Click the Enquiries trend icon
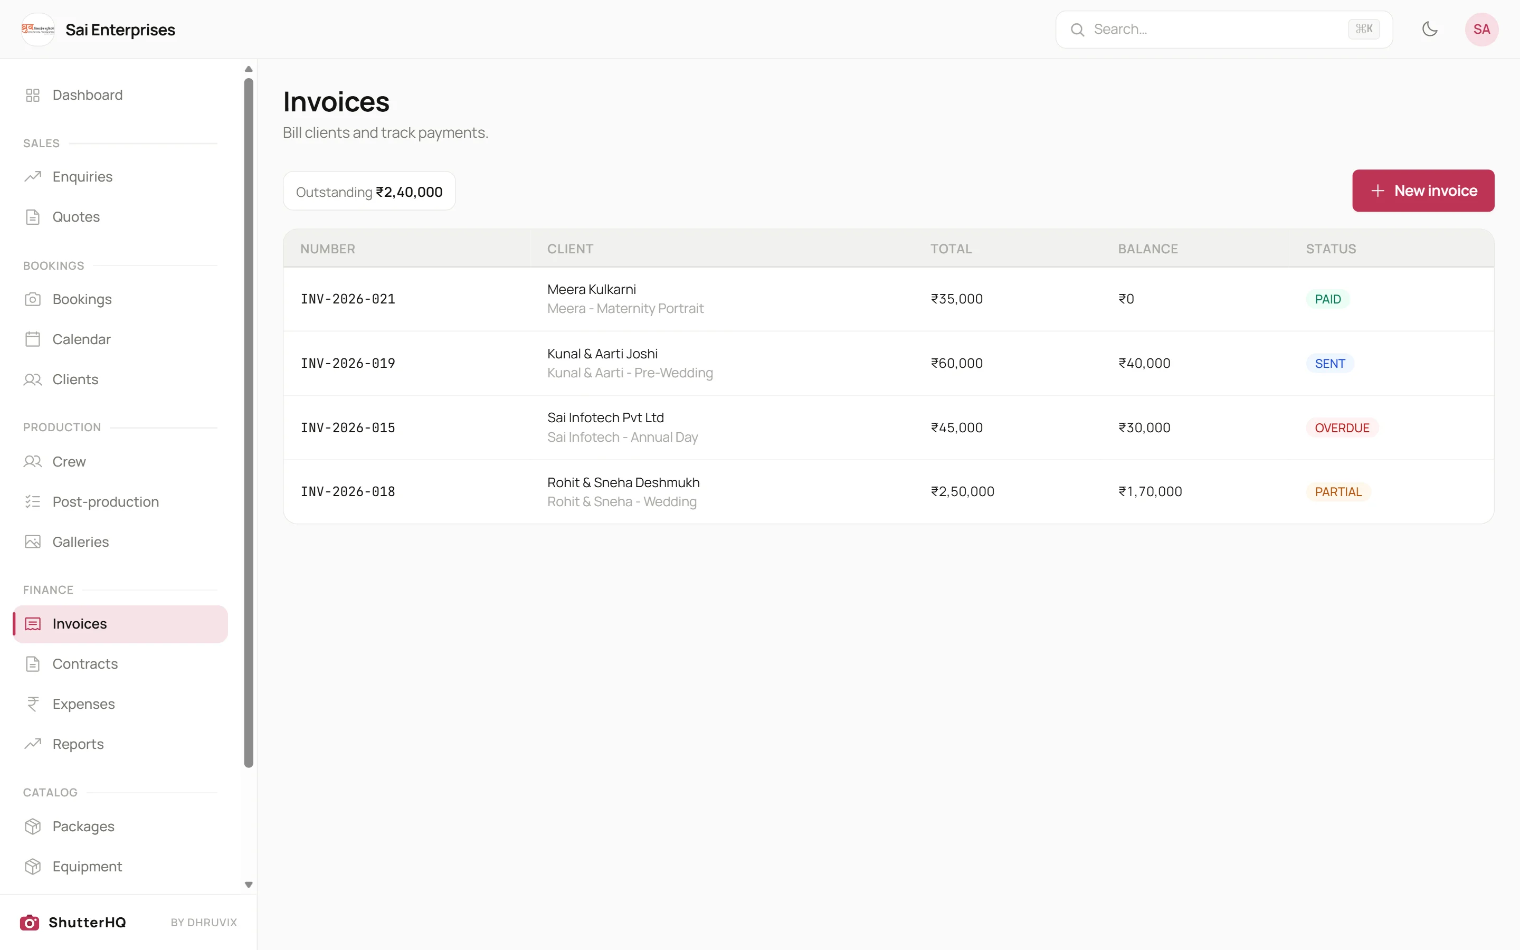This screenshot has height=950, width=1520. point(33,177)
